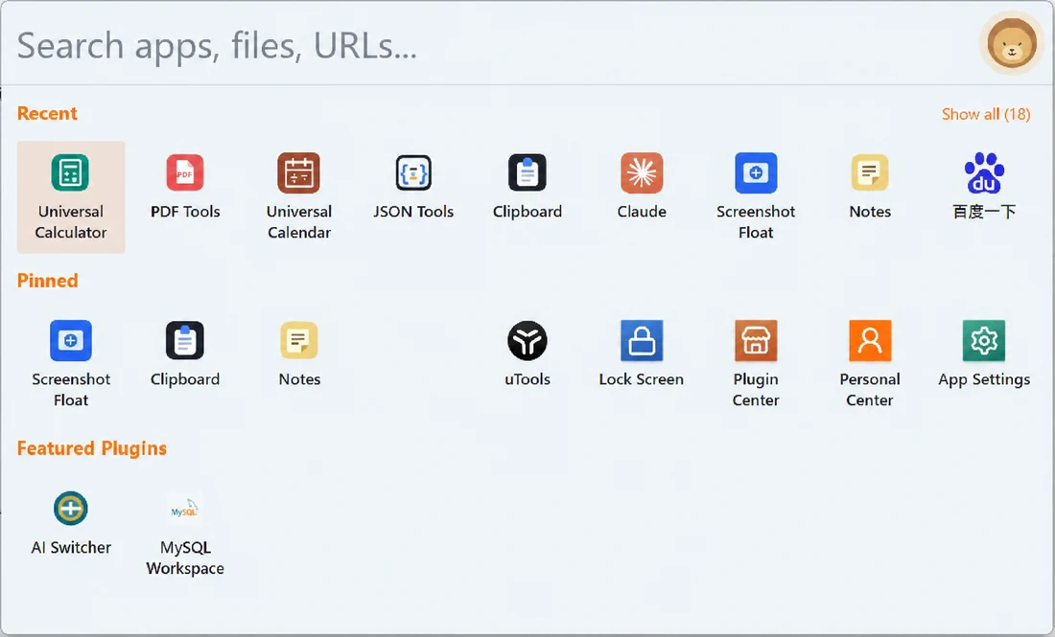Click Show all (18) link
The width and height of the screenshot is (1055, 637).
(x=986, y=114)
